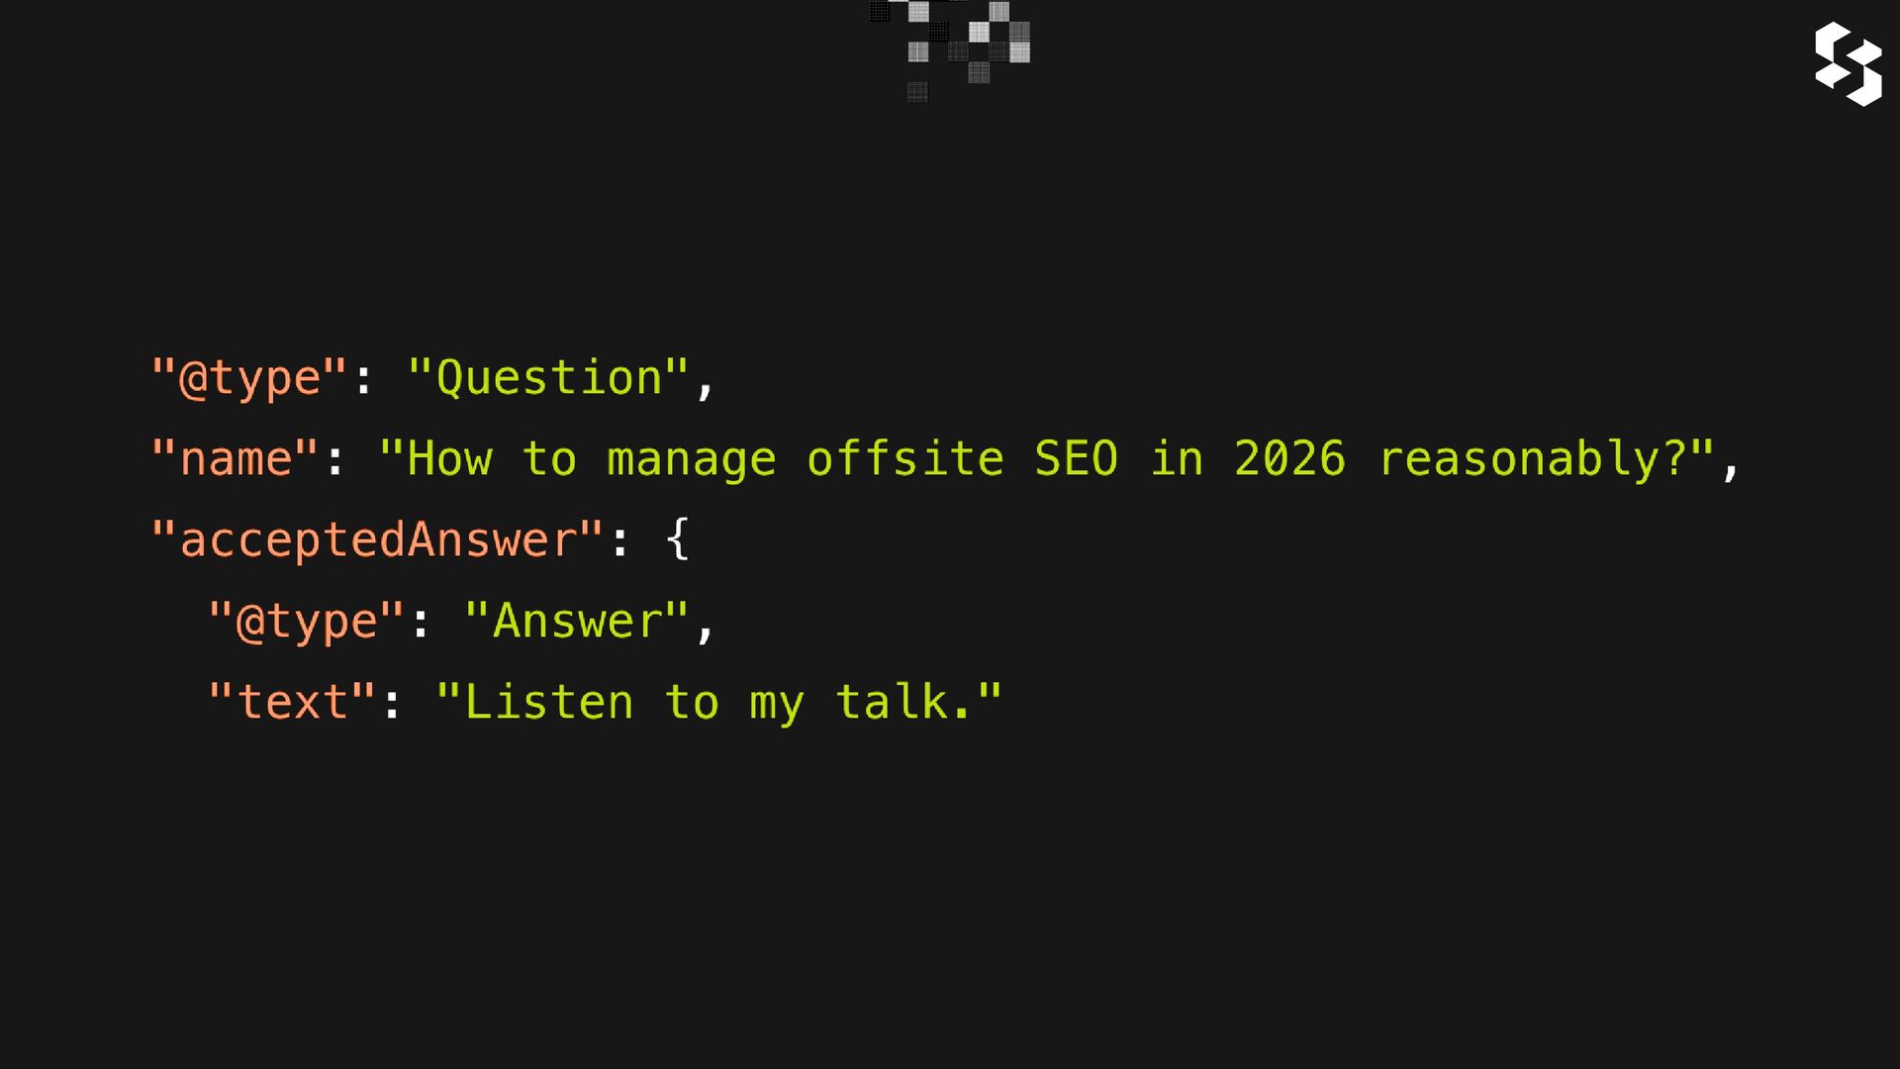Screen dimensions: 1900x1069
Task: Click "SEO" in the name value
Action: point(1077,459)
